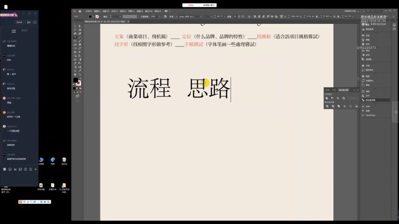The width and height of the screenshot is (399, 224).
Task: Swap fill and stroke colors
Action: click(81, 78)
